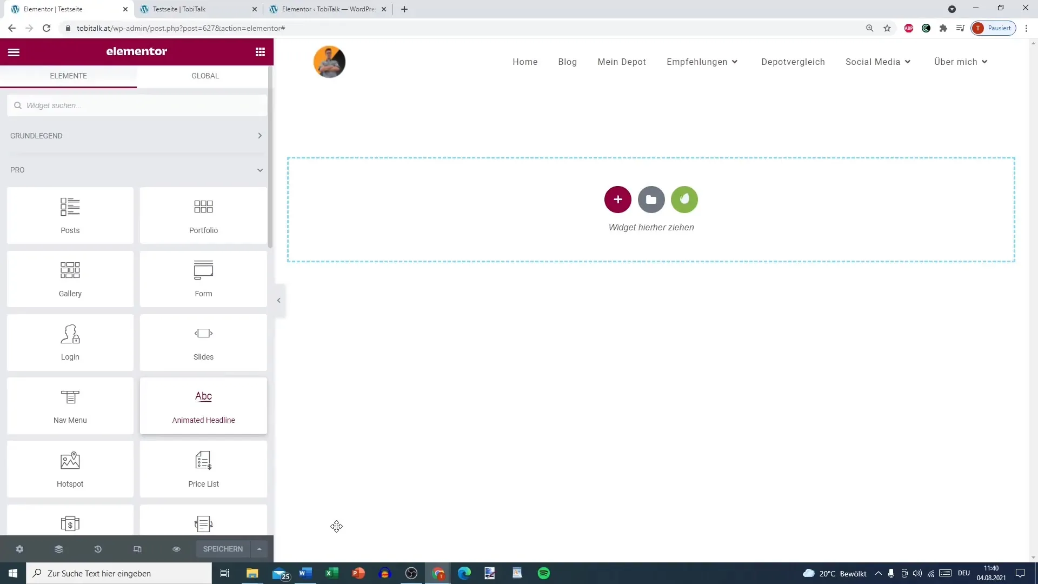Viewport: 1038px width, 584px height.
Task: Close the Testseite | TobiTalk tab
Action: (255, 9)
